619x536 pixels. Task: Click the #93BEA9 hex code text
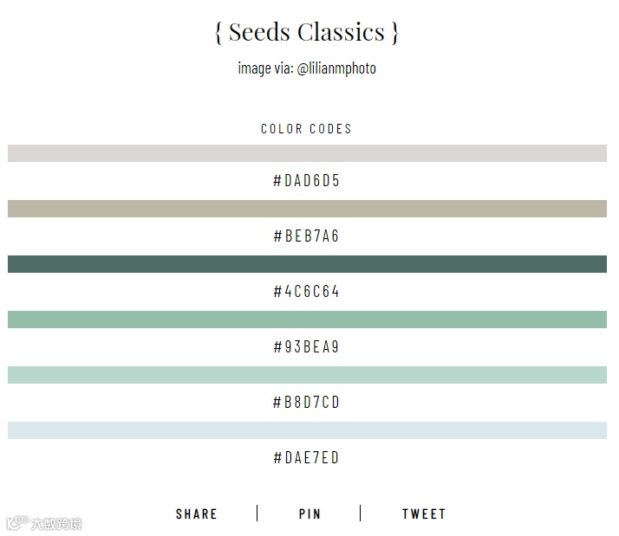(x=306, y=347)
